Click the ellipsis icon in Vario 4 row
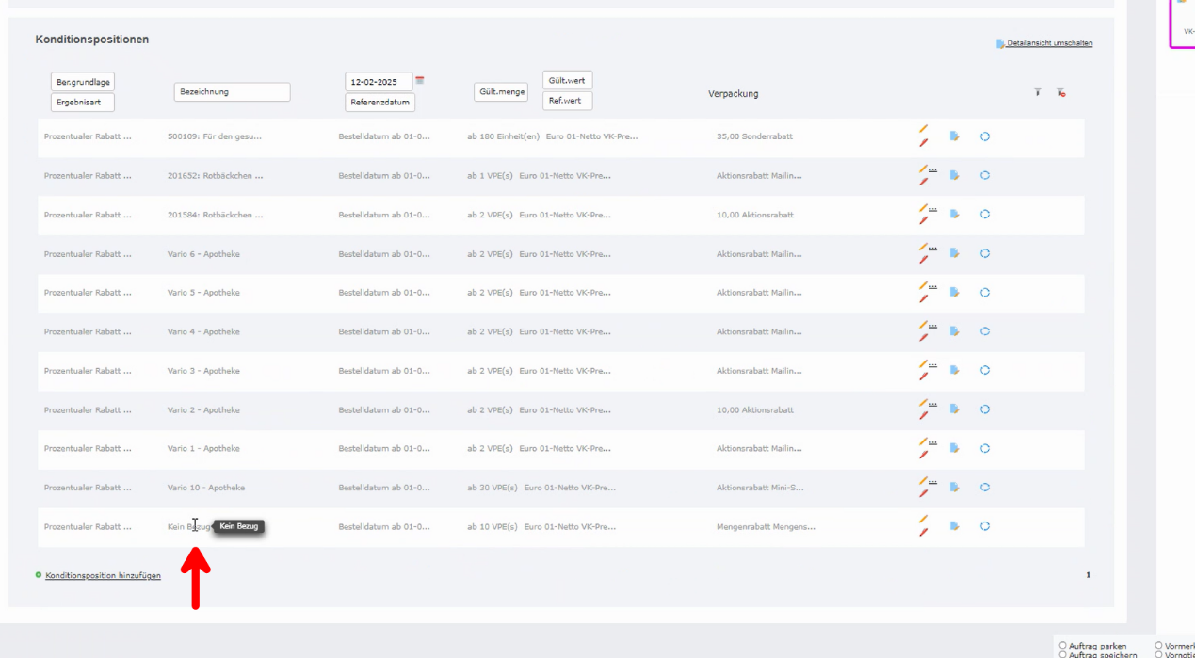 (x=933, y=326)
